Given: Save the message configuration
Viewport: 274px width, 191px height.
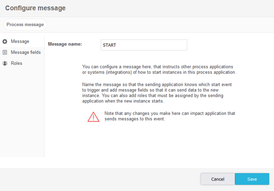Looking at the screenshot, I should click(252, 179).
